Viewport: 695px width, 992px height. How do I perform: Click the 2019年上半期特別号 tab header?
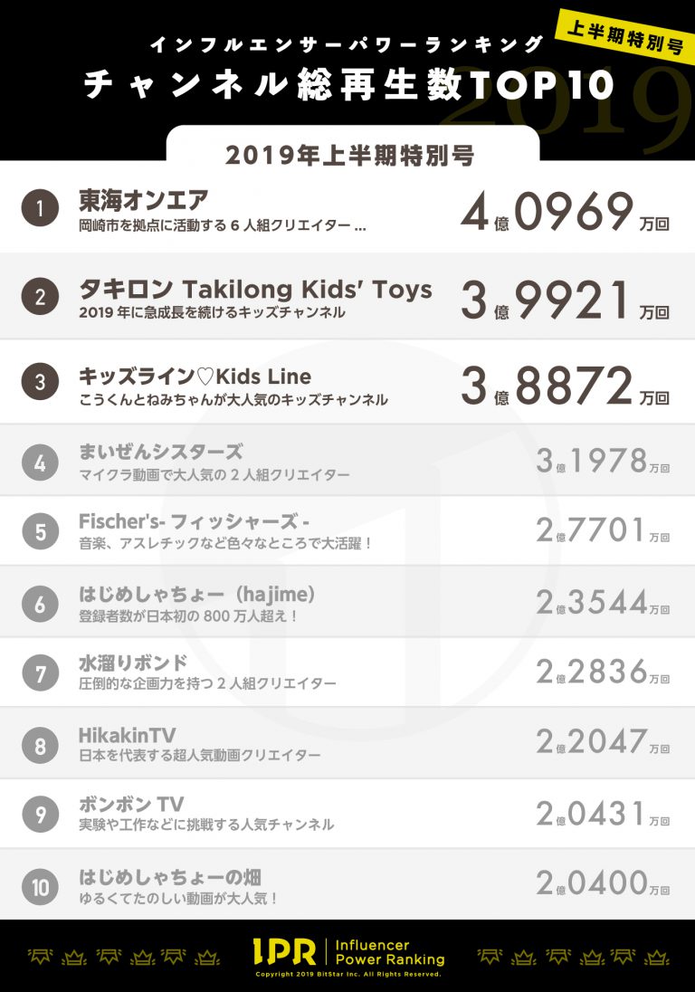(349, 155)
